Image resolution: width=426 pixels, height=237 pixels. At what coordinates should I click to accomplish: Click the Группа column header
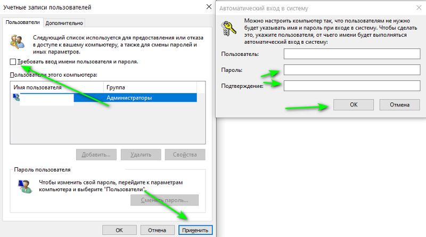(x=150, y=87)
